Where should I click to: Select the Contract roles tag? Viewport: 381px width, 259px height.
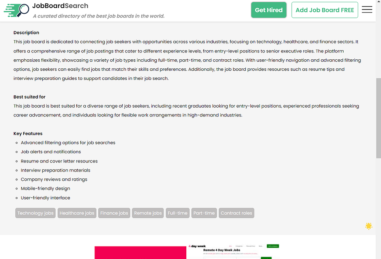point(236,213)
